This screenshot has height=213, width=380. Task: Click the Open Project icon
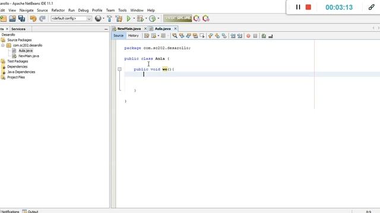[x=12, y=18]
